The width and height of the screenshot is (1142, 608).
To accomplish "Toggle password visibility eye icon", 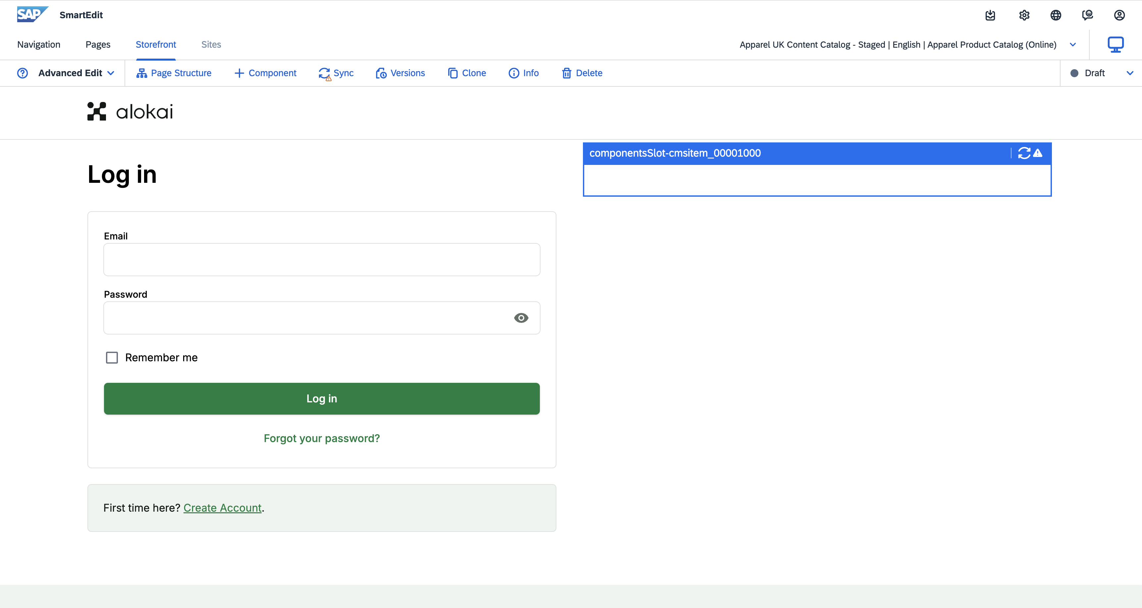I will coord(521,318).
